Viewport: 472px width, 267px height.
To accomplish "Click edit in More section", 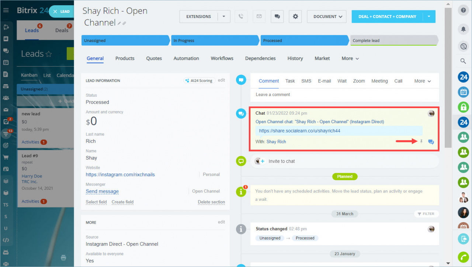I will coord(221,222).
